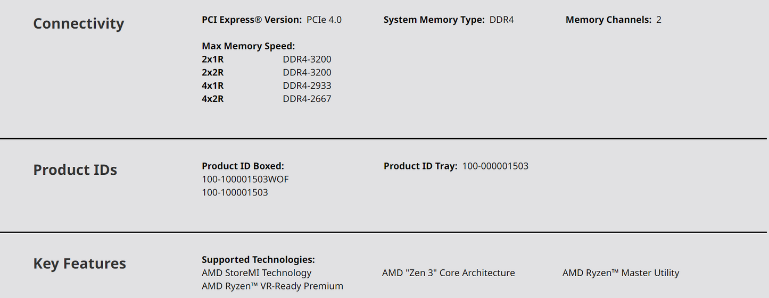Screen dimensions: 769x298
Task: Open AMD StoreMI Technology entry
Action: [257, 273]
